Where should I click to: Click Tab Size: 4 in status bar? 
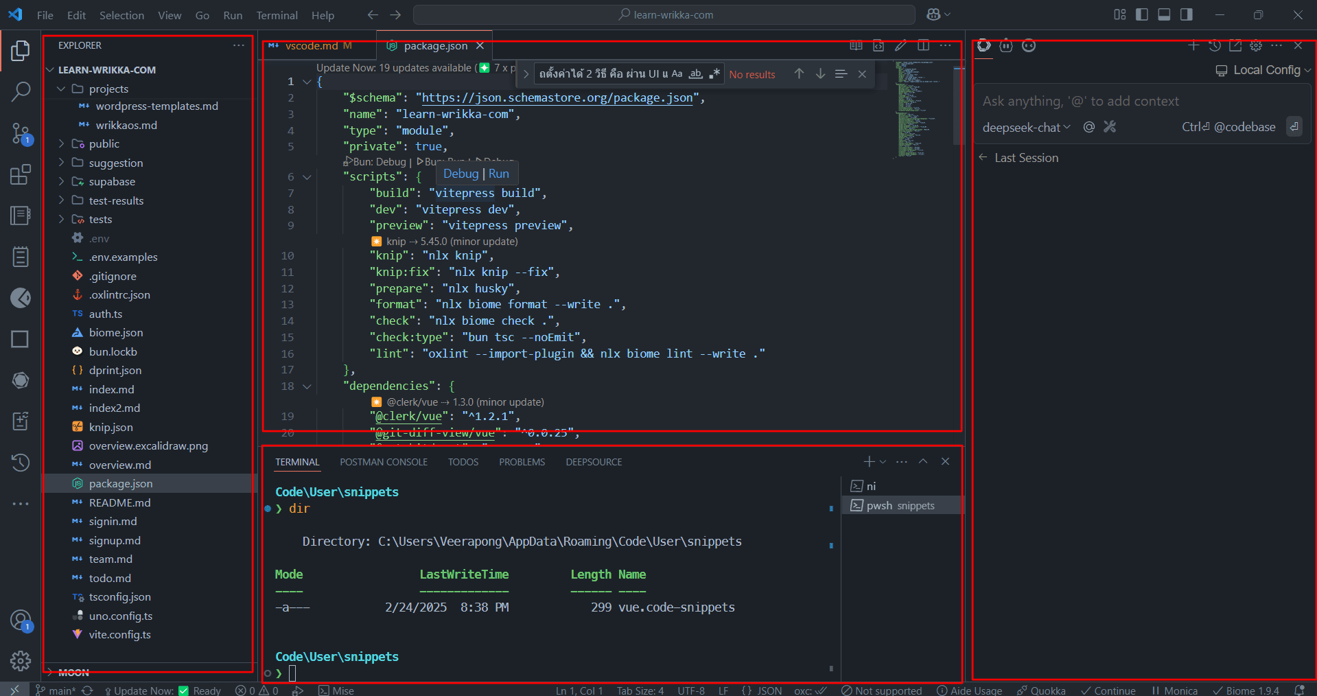(x=640, y=690)
